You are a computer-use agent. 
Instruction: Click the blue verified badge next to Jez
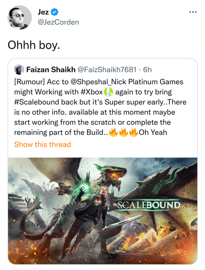pyautogui.click(x=54, y=12)
